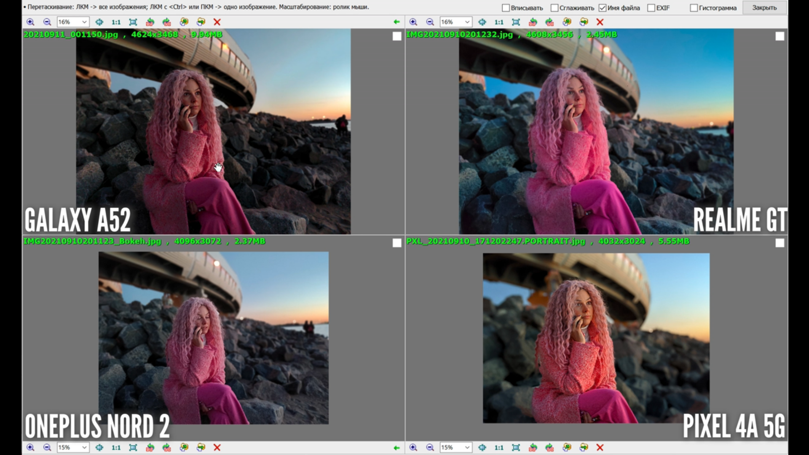Uncheck the Имя файла option

(603, 8)
